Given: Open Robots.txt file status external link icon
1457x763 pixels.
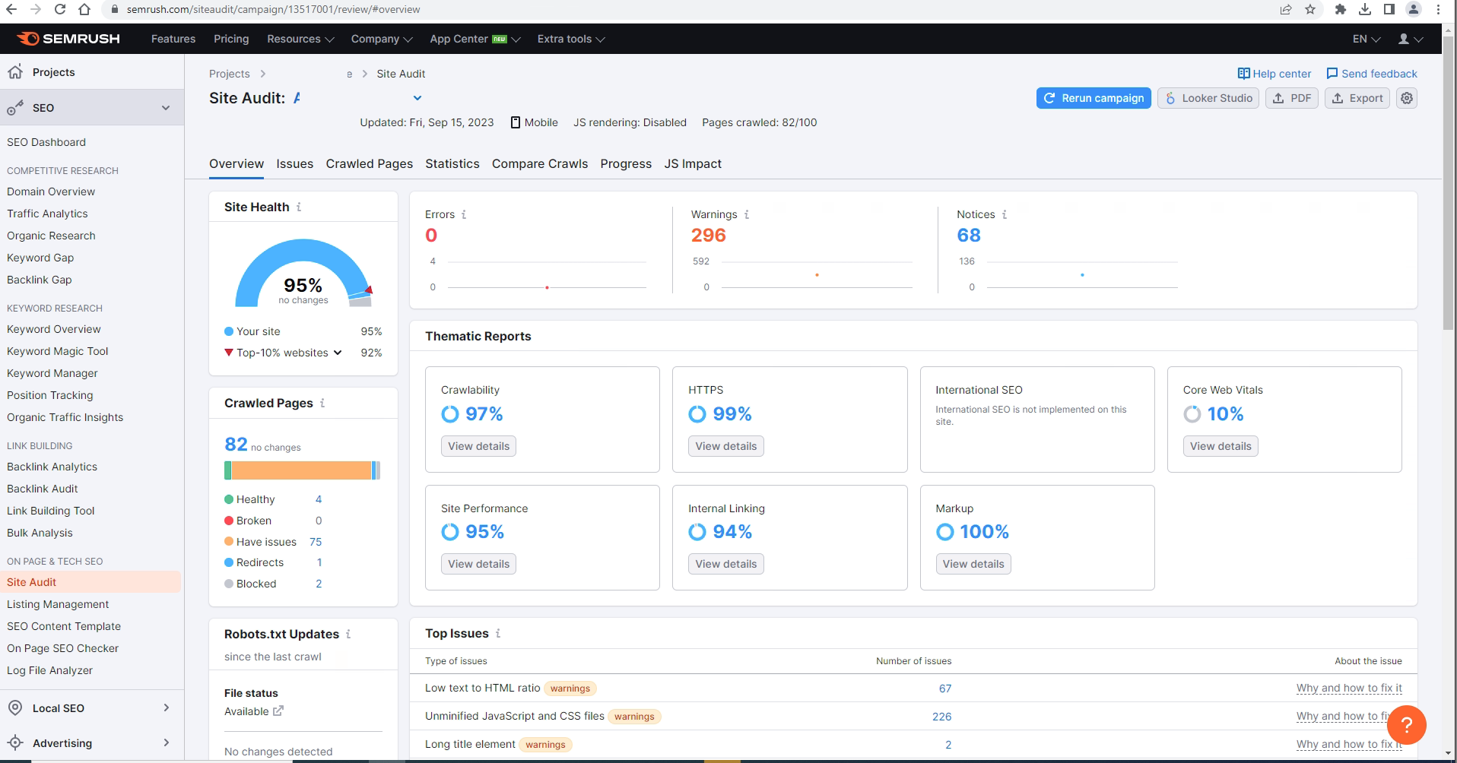Looking at the screenshot, I should point(278,711).
